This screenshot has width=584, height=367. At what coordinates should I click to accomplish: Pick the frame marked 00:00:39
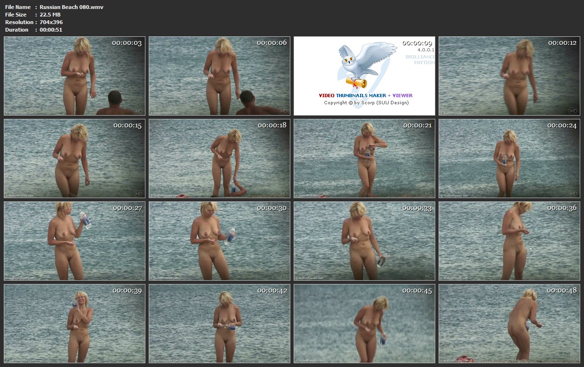tap(75, 324)
